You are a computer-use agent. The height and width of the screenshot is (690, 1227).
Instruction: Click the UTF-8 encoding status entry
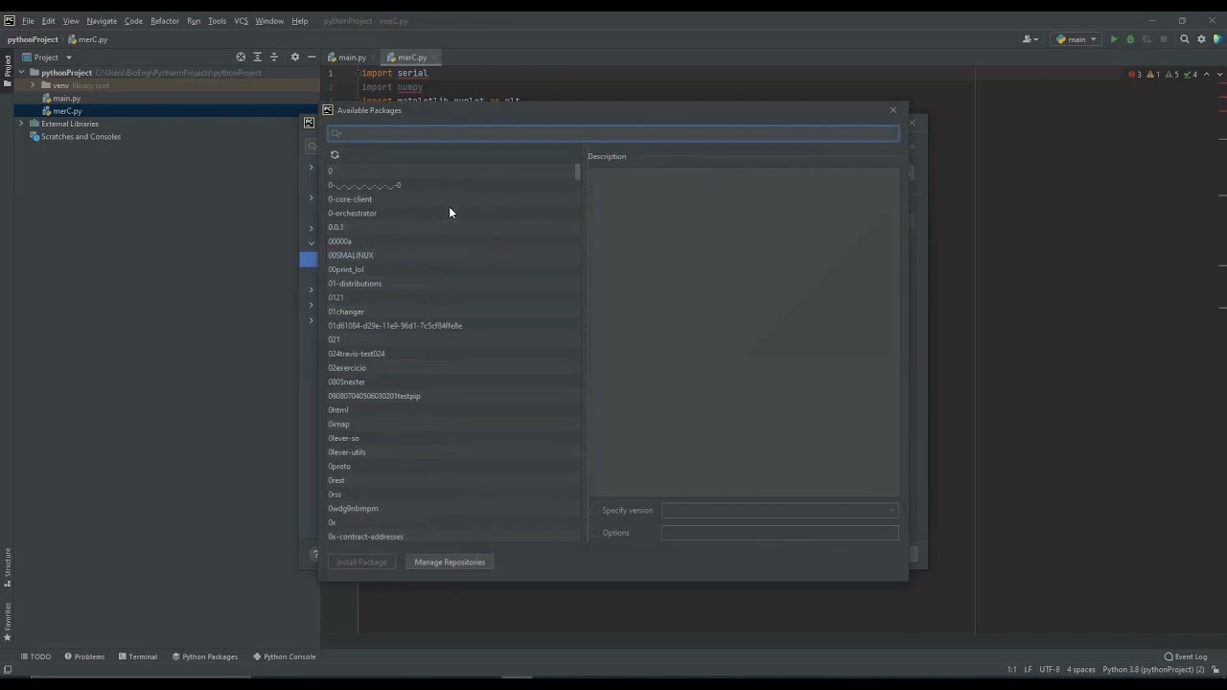[x=1050, y=670]
